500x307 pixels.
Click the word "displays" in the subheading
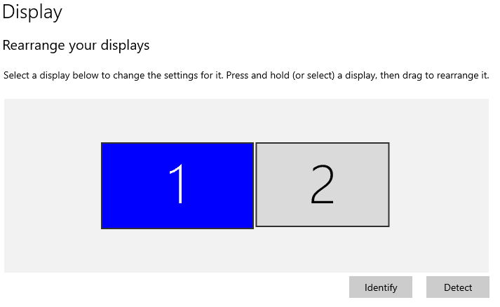coord(125,46)
